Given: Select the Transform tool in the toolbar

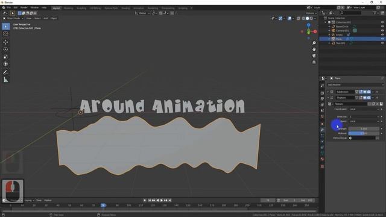Looking at the screenshot, I should point(5,64).
